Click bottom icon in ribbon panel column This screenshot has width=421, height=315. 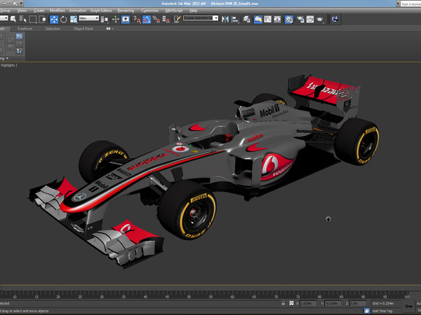[19, 50]
